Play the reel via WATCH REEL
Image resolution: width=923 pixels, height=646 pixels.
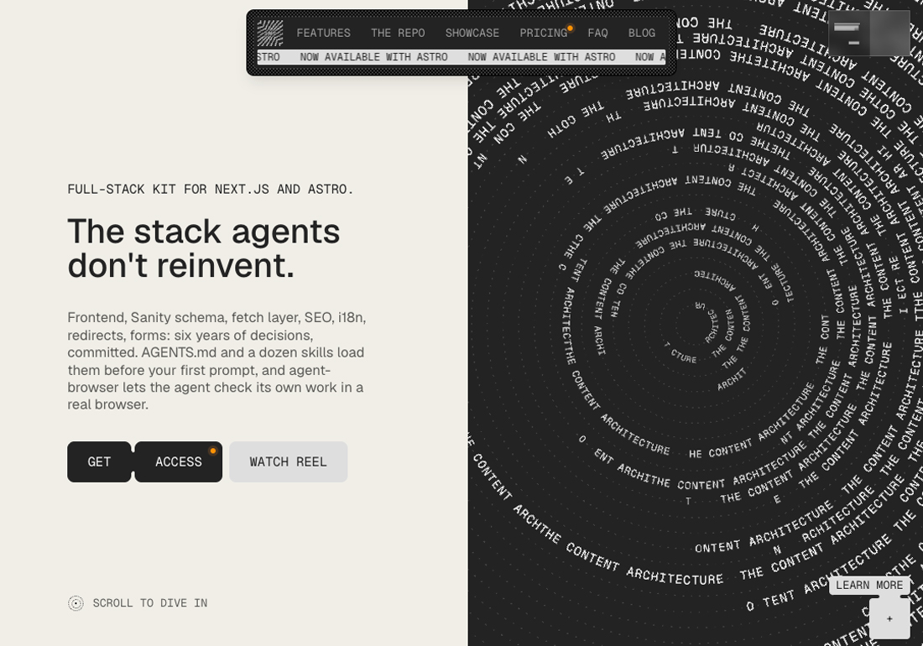click(289, 462)
